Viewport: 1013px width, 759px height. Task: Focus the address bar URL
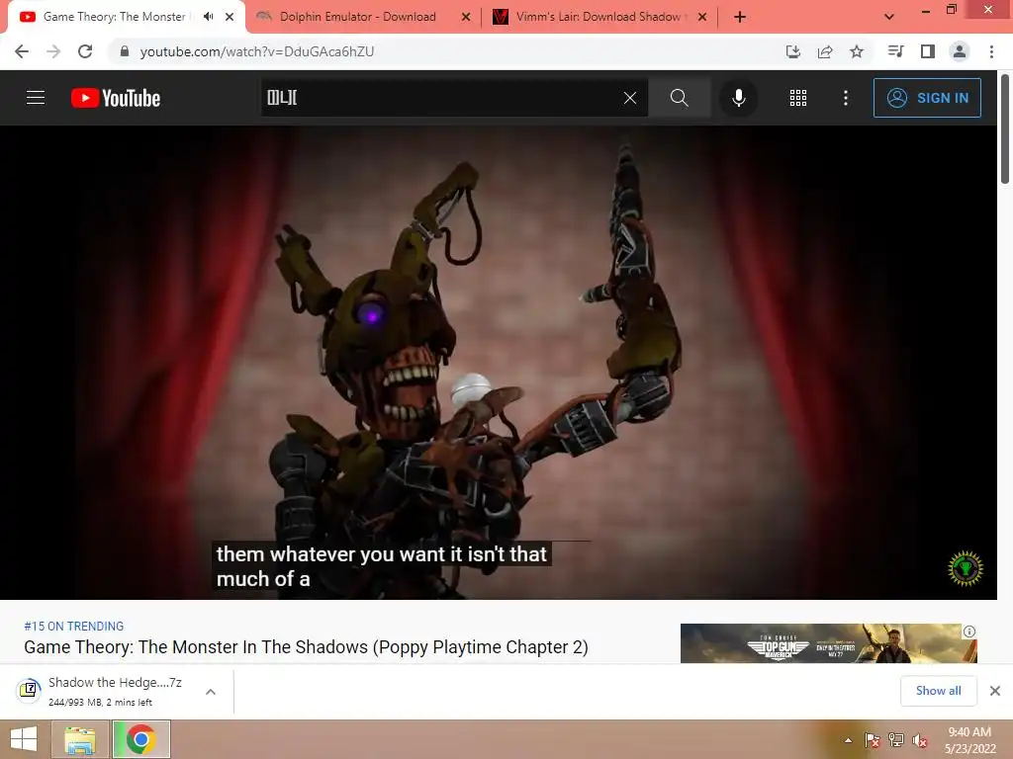pyautogui.click(x=257, y=51)
